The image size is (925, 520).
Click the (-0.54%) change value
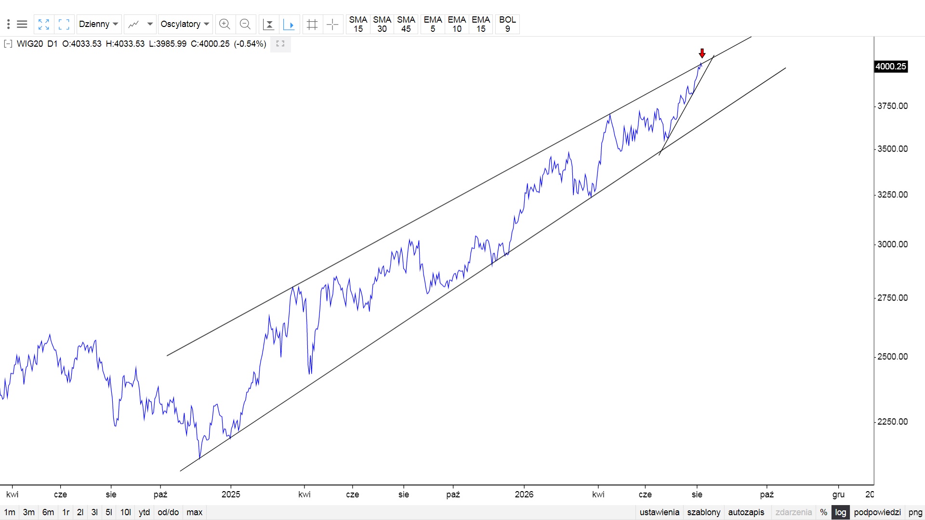click(250, 44)
